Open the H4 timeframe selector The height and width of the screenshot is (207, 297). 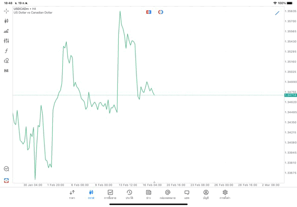pos(6,71)
